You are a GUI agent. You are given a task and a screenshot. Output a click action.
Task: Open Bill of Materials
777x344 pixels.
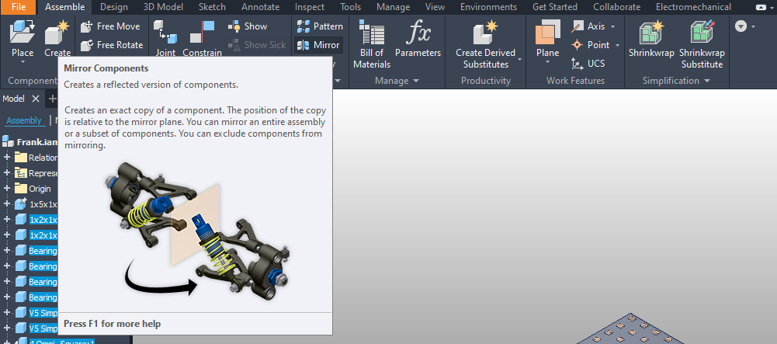[372, 44]
